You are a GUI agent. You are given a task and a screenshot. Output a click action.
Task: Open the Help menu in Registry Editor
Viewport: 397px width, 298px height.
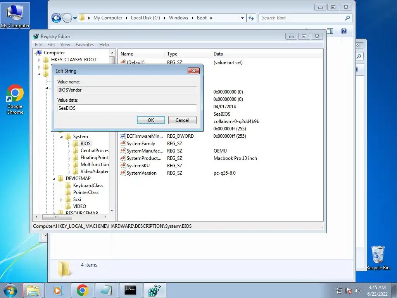tap(104, 45)
